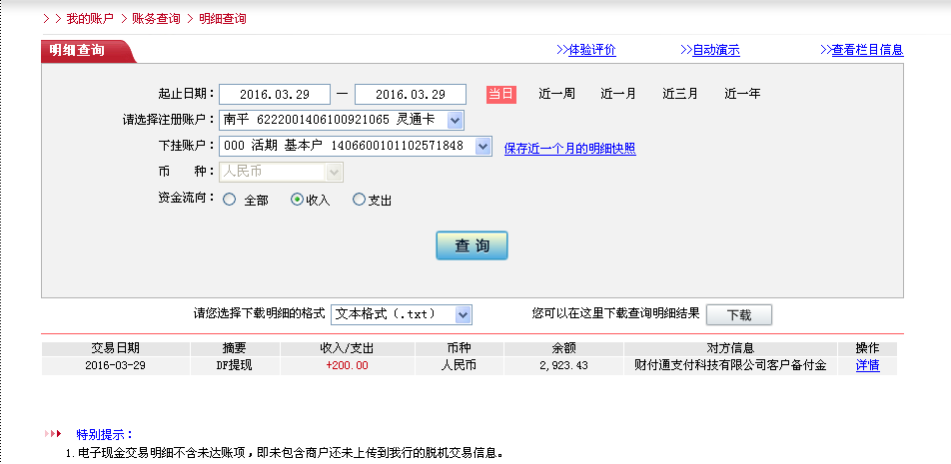Open 详情 for the 2016-03-29 transaction
This screenshot has height=464, width=951.
point(867,365)
